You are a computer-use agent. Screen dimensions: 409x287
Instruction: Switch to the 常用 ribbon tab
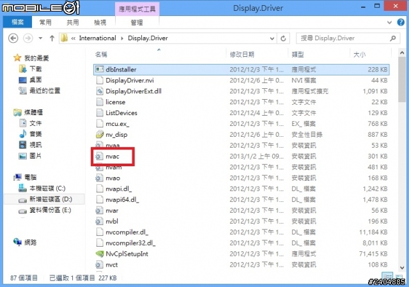click(45, 22)
